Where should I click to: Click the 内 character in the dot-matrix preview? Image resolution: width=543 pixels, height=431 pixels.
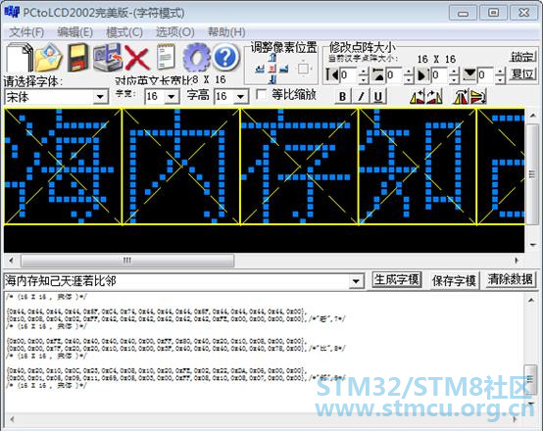(181, 167)
